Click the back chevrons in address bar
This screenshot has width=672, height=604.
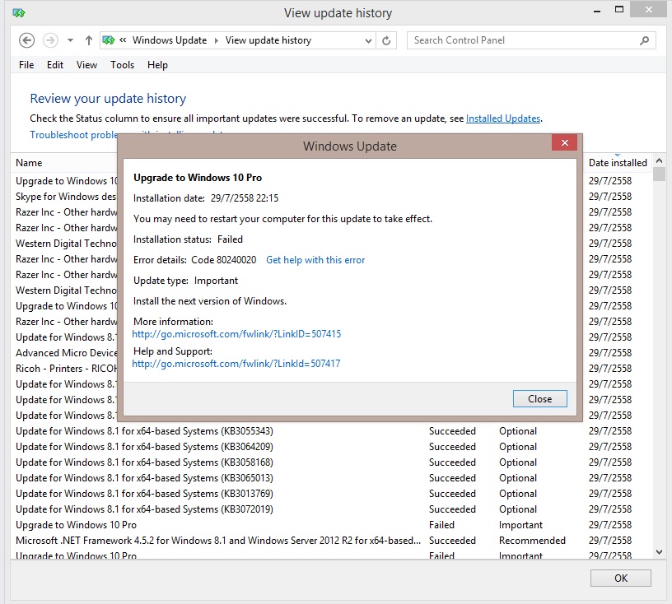[123, 39]
